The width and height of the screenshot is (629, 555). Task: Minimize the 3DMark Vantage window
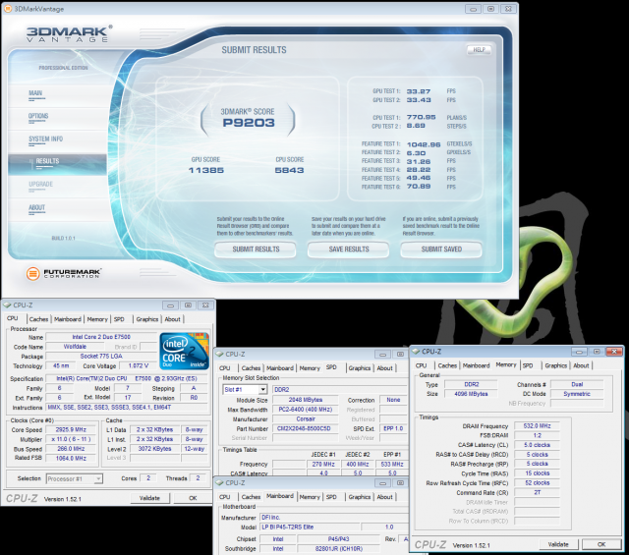coord(474,9)
